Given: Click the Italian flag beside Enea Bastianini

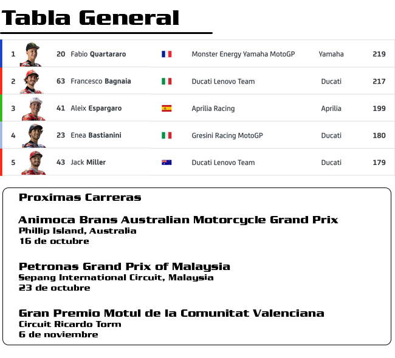Looking at the screenshot, I should pos(167,135).
